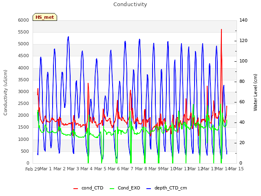
Task: Click the red cond_CTD legend swatch
Action: pyautogui.click(x=75, y=189)
